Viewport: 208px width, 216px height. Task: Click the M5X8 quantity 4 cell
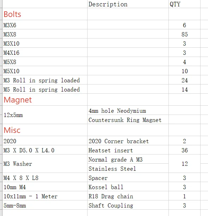pos(184,62)
